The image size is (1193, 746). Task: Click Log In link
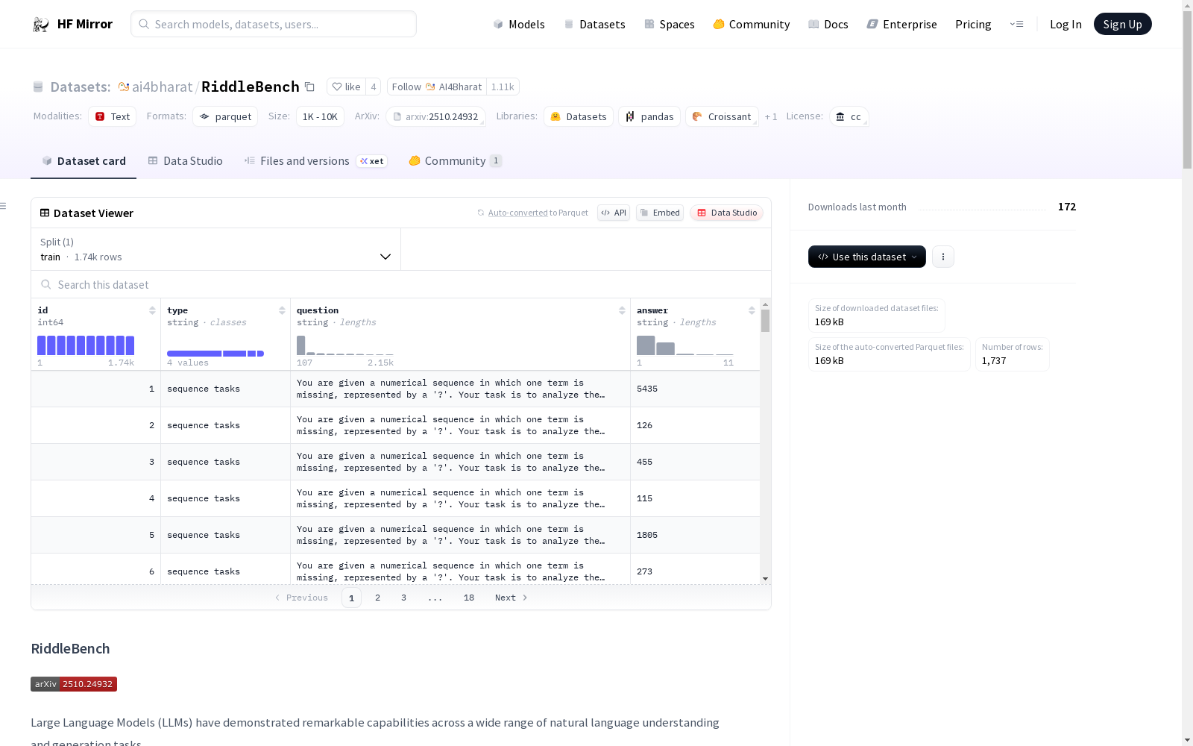pyautogui.click(x=1065, y=24)
